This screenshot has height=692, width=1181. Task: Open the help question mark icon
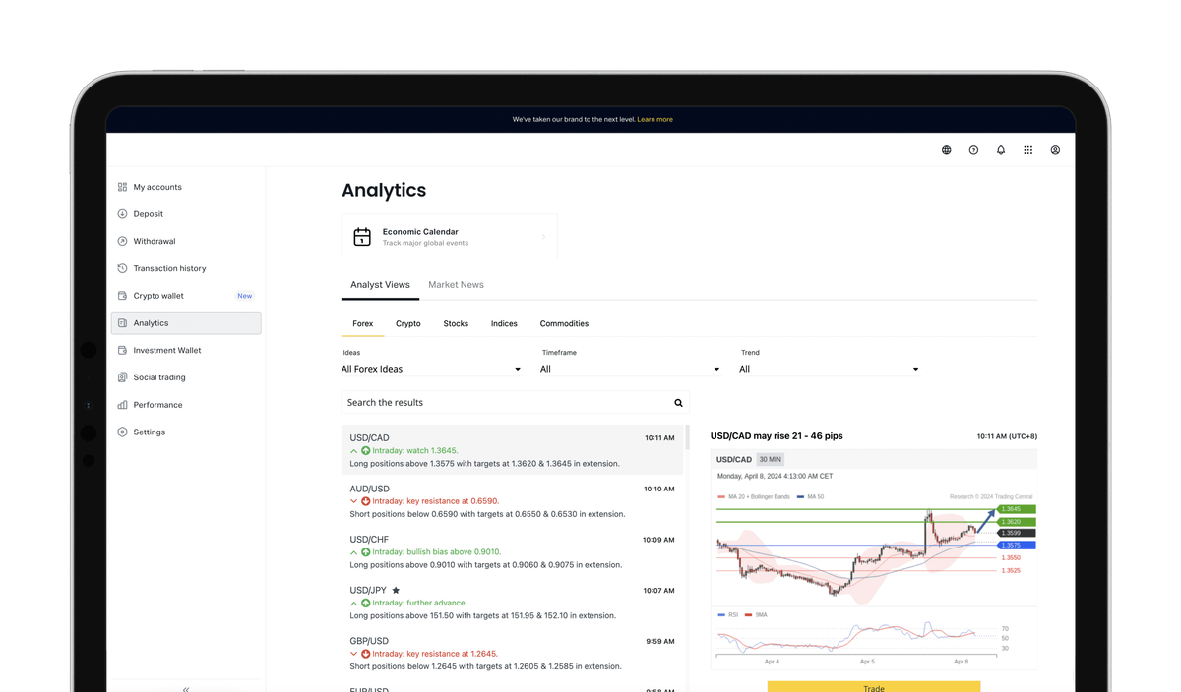click(973, 150)
